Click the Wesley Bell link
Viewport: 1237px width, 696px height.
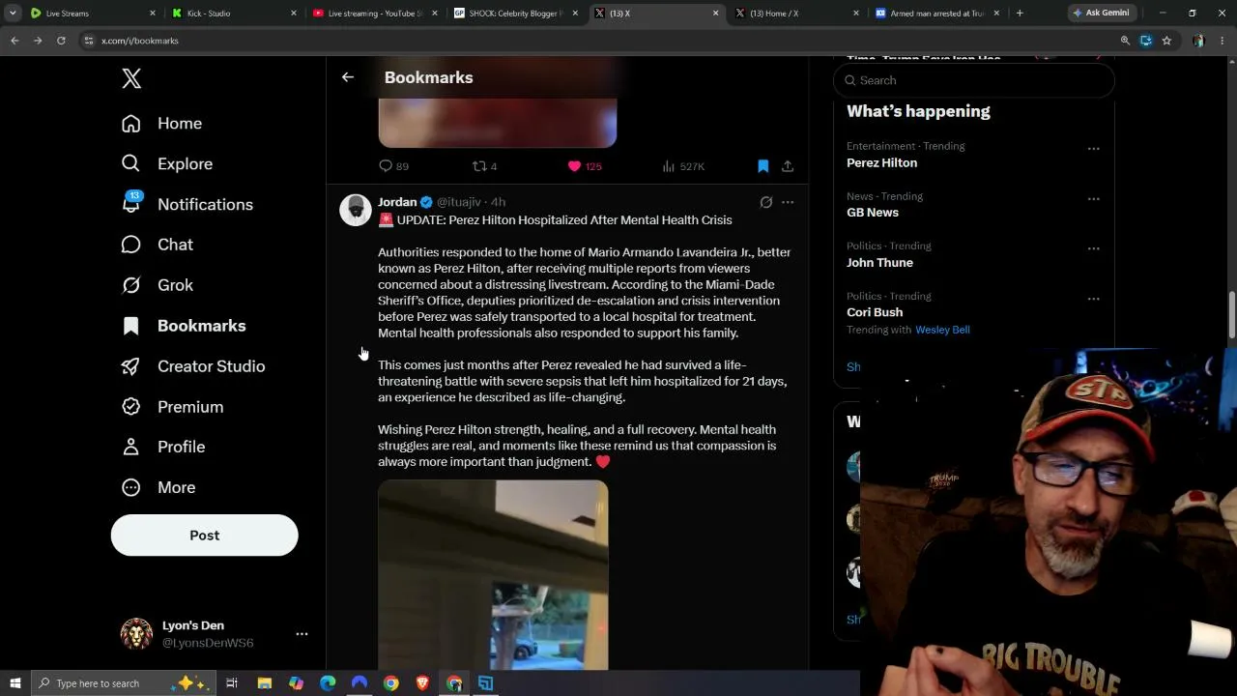[942, 330]
